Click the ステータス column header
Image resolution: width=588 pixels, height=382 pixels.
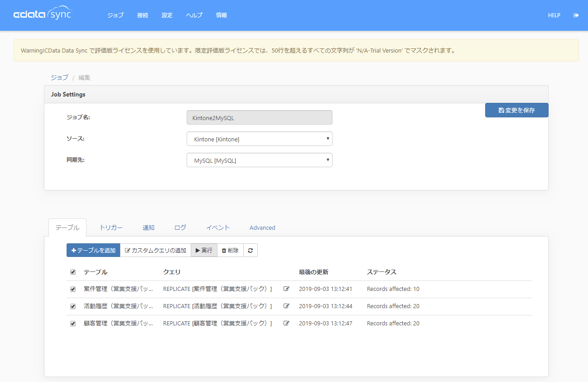pyautogui.click(x=381, y=272)
